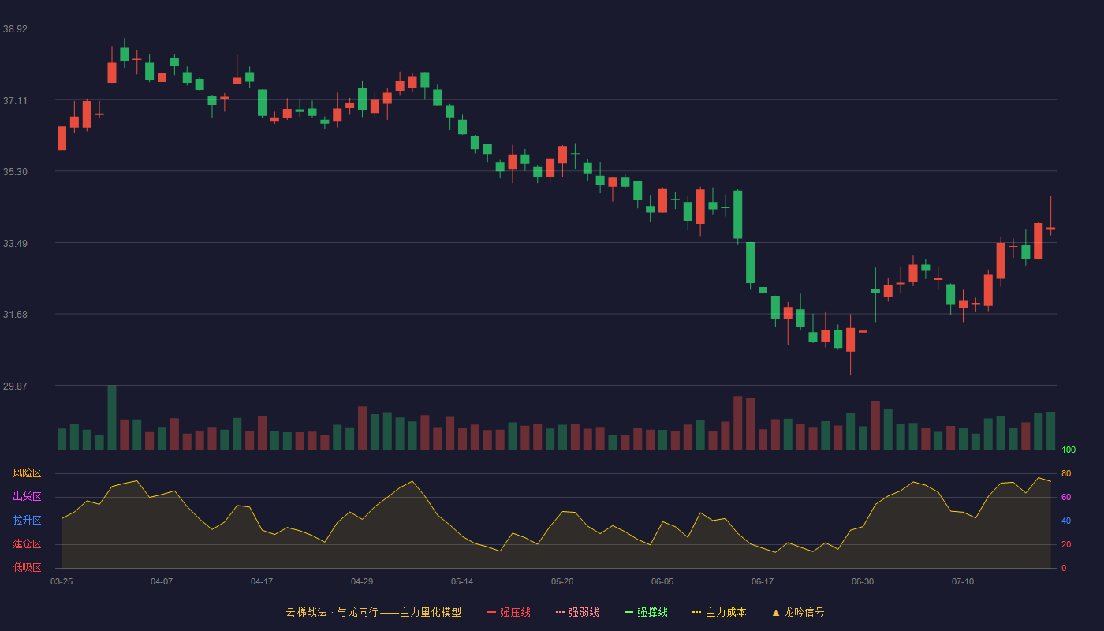Toggle the red 强压线 legend item
The width and height of the screenshot is (1104, 631).
(509, 612)
